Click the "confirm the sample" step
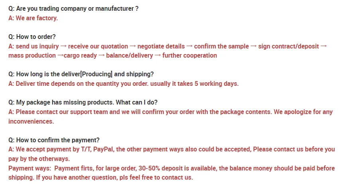This screenshot has height=184, width=352. (221, 46)
